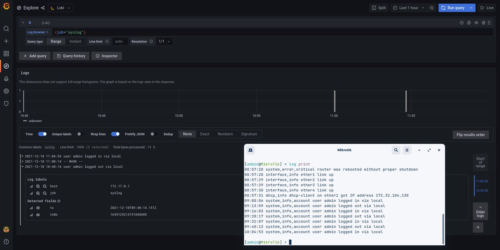The width and height of the screenshot is (500, 250).
Task: Click the zoom out time range icon
Action: (432, 8)
